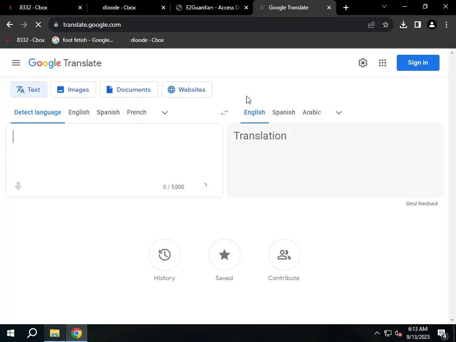Choose Spanish as source language

pos(108,112)
